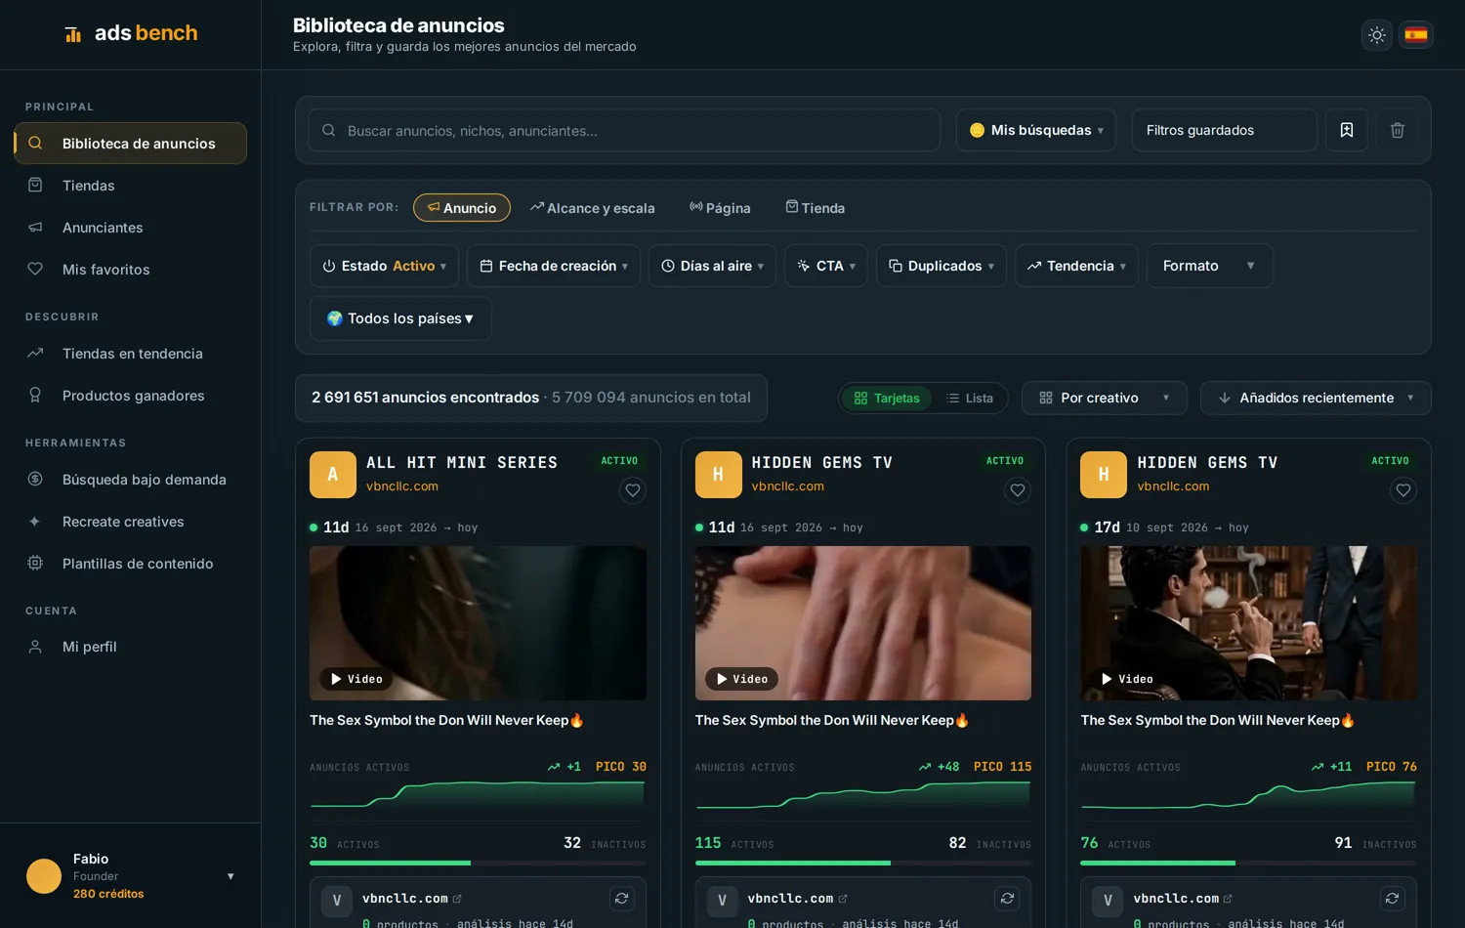Screen dimensions: 1465x928
Task: Open vbncllc.com link under ALL HIT MINI SERIES
Action: point(402,486)
